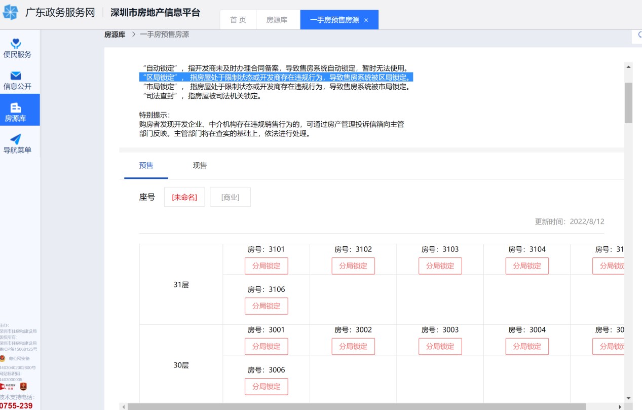The width and height of the screenshot is (642, 410).
Task: Open the 房源库 top tab
Action: pyautogui.click(x=277, y=20)
